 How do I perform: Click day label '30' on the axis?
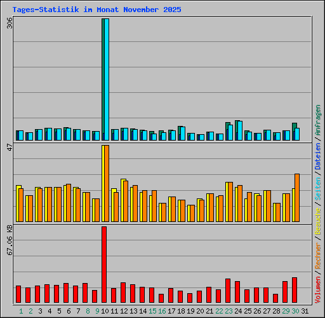pyautogui.click(x=295, y=311)
